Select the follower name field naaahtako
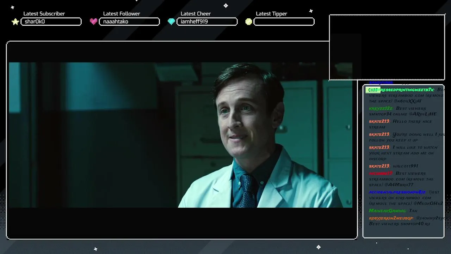451x254 pixels. [129, 22]
